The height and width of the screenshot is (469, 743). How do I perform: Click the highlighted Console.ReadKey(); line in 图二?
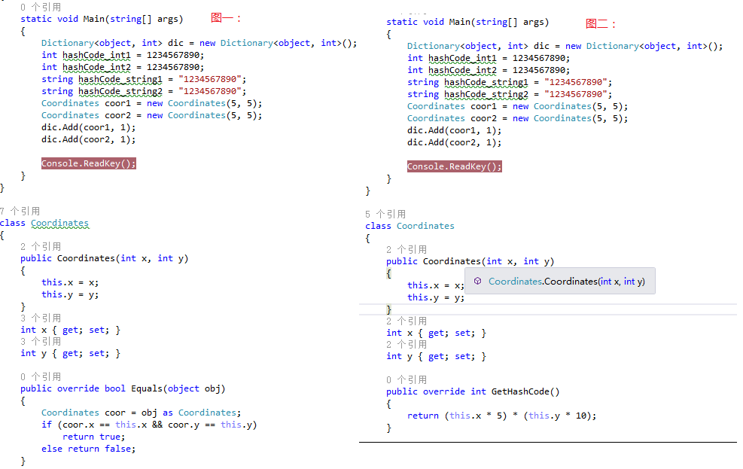(x=455, y=166)
